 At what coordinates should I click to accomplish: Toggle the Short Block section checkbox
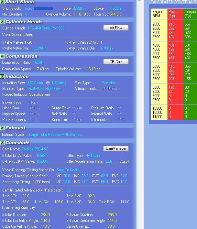pos(2,2)
